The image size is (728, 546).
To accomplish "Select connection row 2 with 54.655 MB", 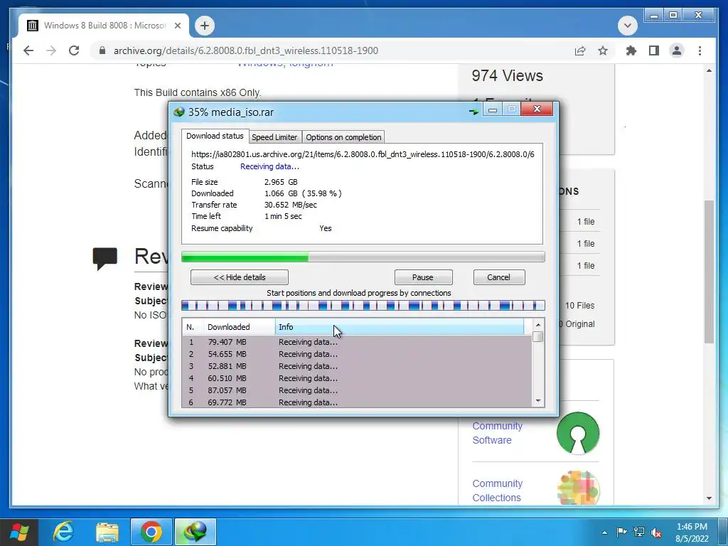I will point(358,354).
